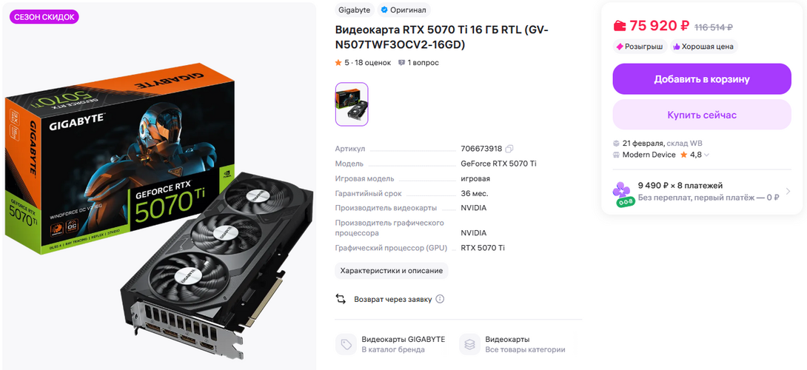Viewport: 807px width, 370px height.
Task: Add item with Добавить в корзину
Action: 701,79
